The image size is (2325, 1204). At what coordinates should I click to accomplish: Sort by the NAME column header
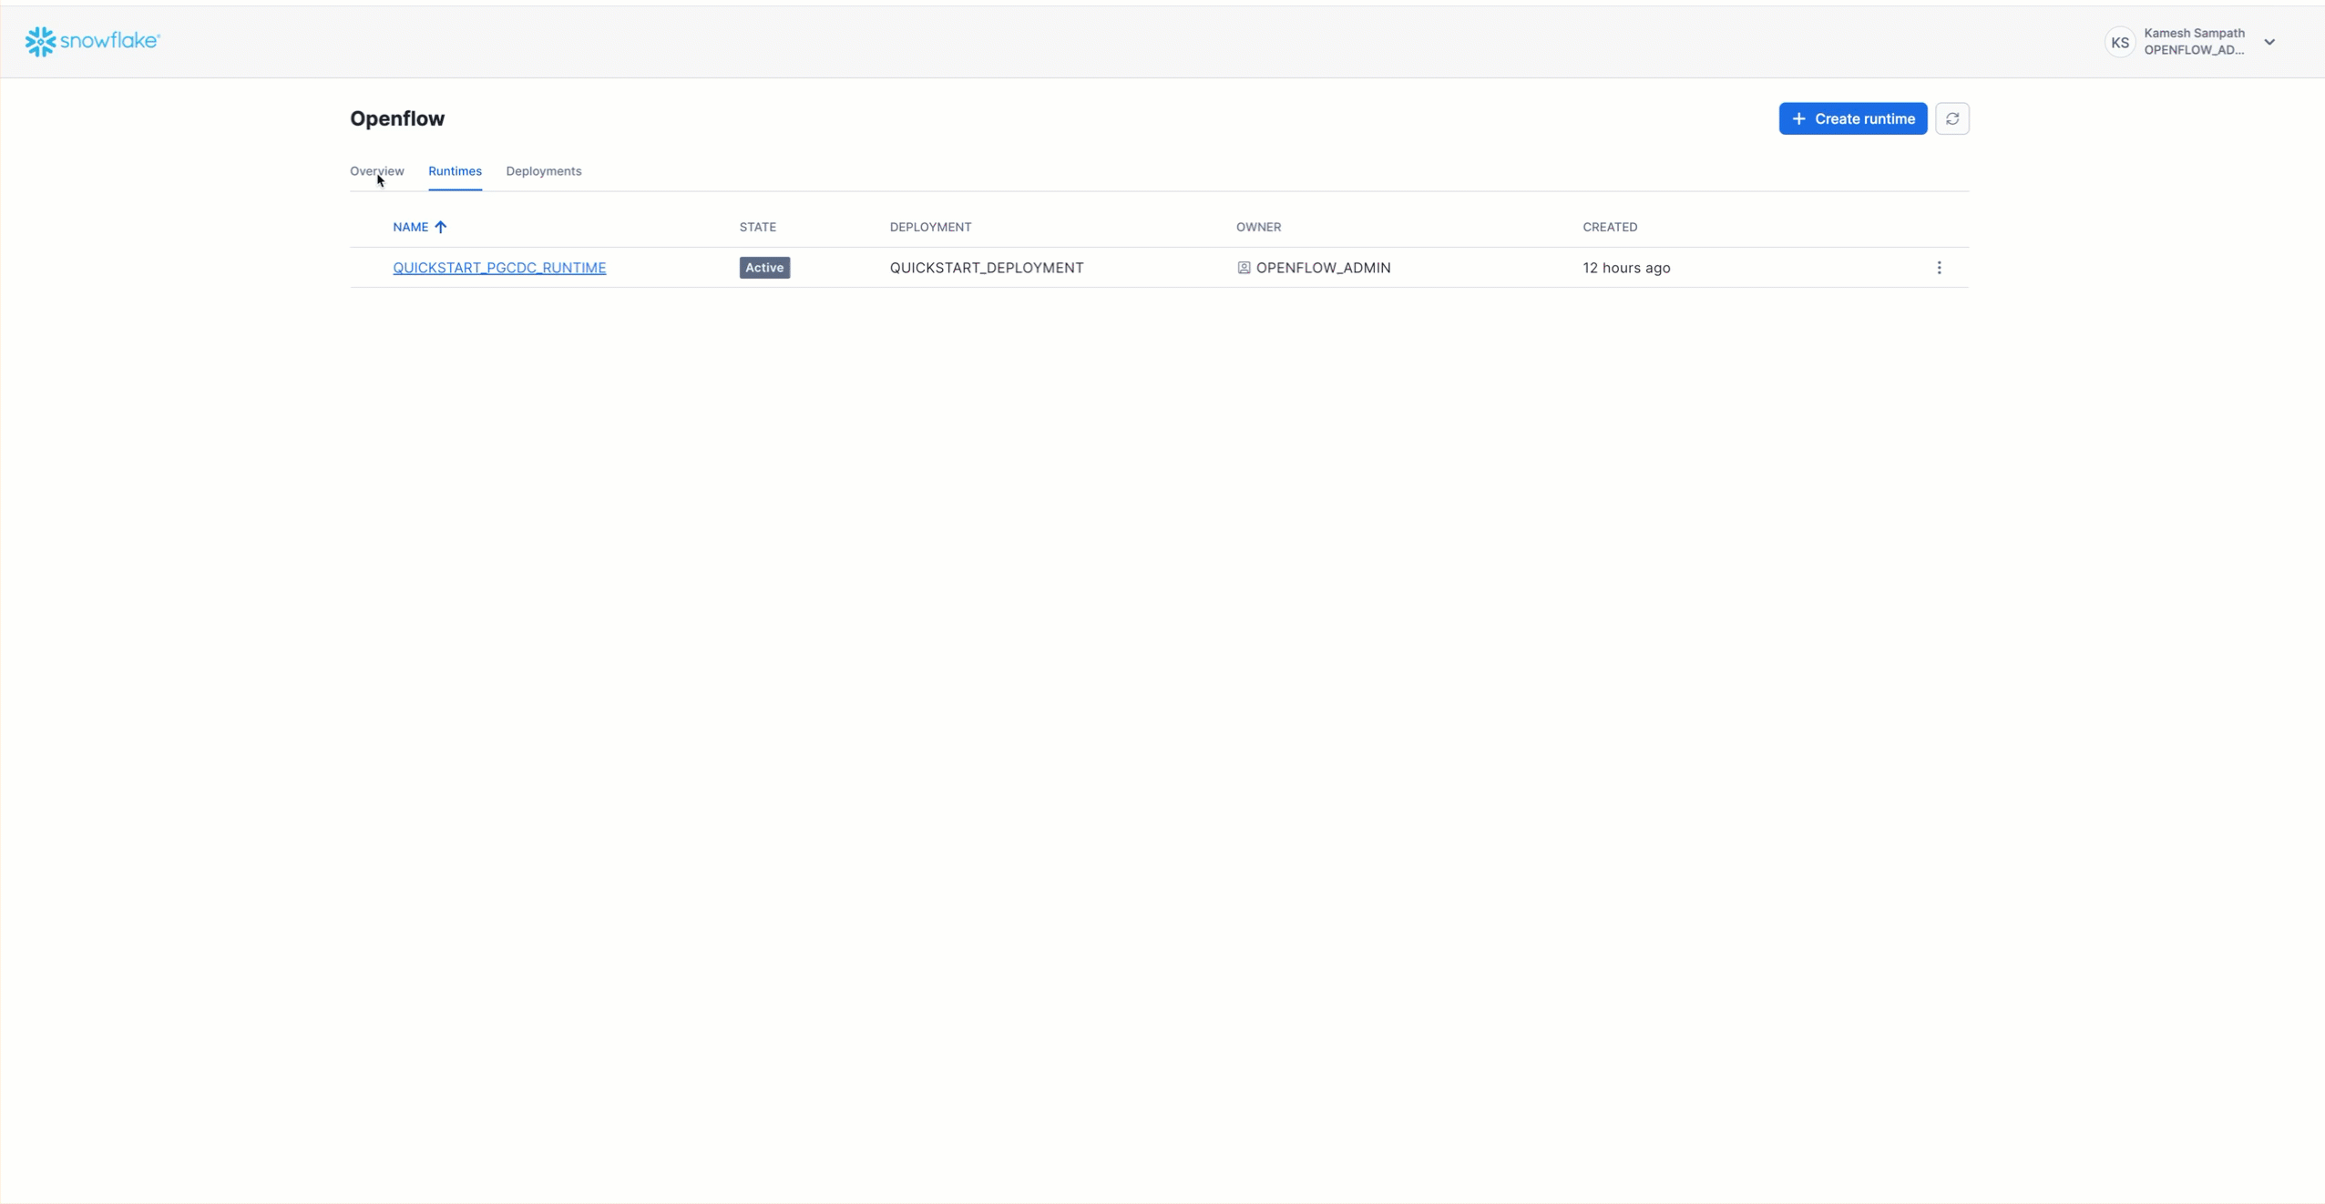(x=410, y=227)
